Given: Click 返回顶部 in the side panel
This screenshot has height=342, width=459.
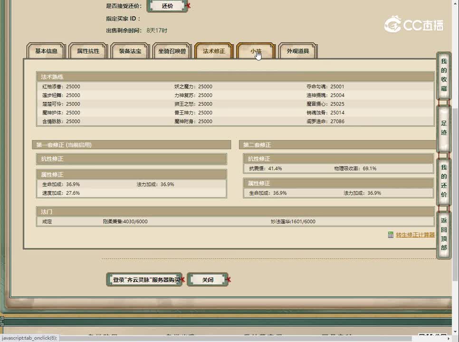Looking at the screenshot, I should (443, 234).
